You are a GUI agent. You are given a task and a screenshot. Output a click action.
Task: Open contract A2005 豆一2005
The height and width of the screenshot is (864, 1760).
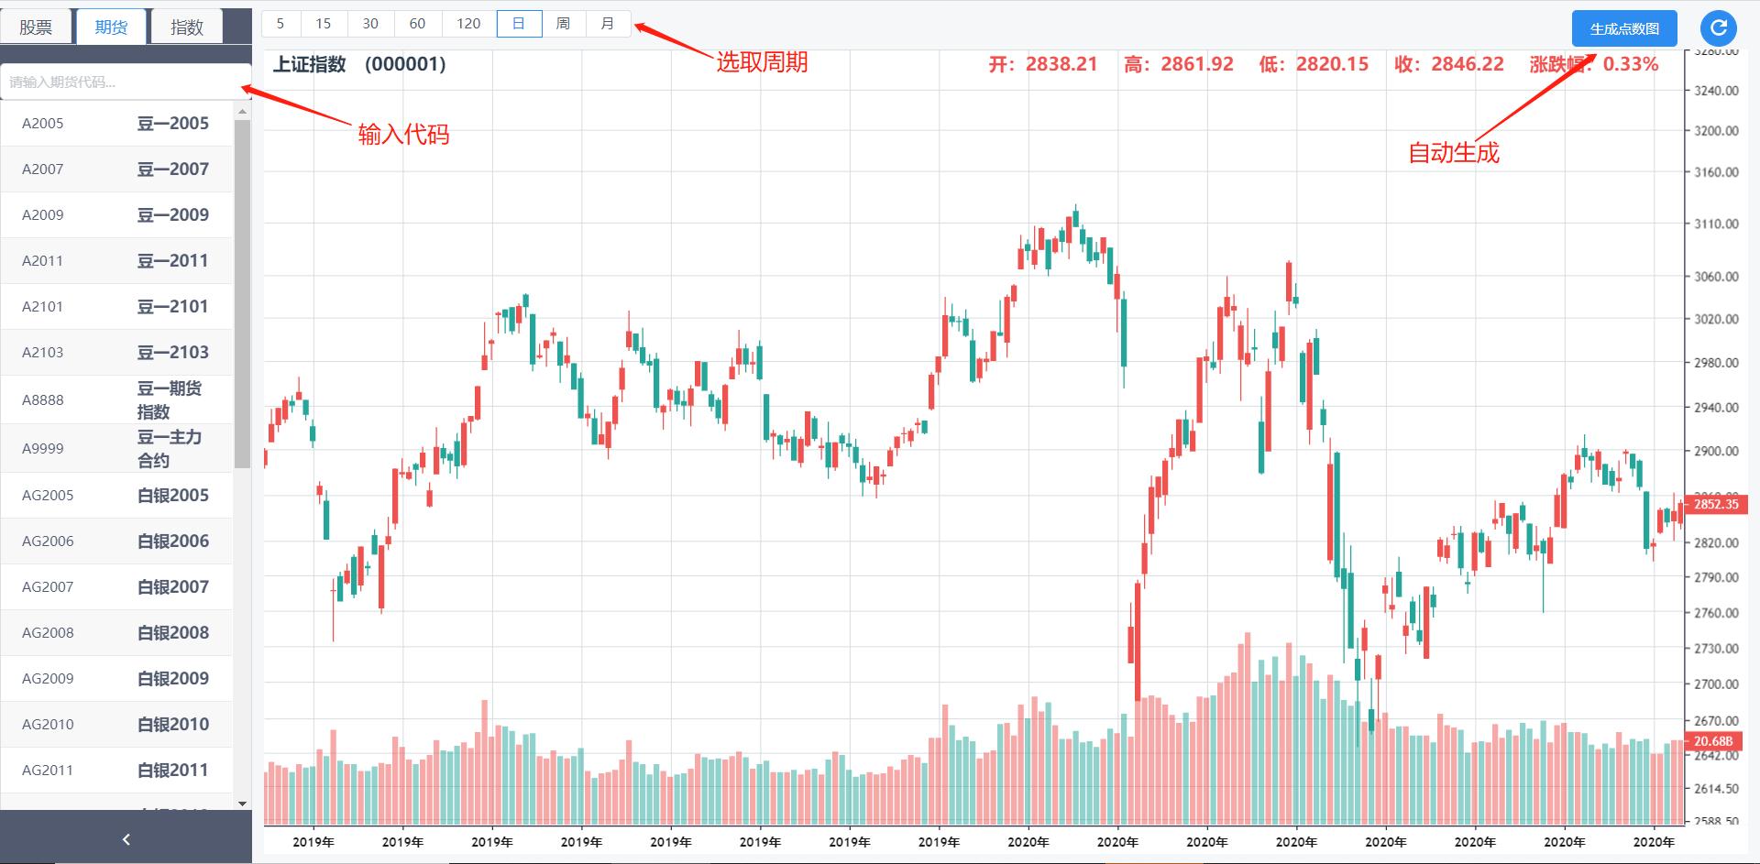click(x=116, y=124)
